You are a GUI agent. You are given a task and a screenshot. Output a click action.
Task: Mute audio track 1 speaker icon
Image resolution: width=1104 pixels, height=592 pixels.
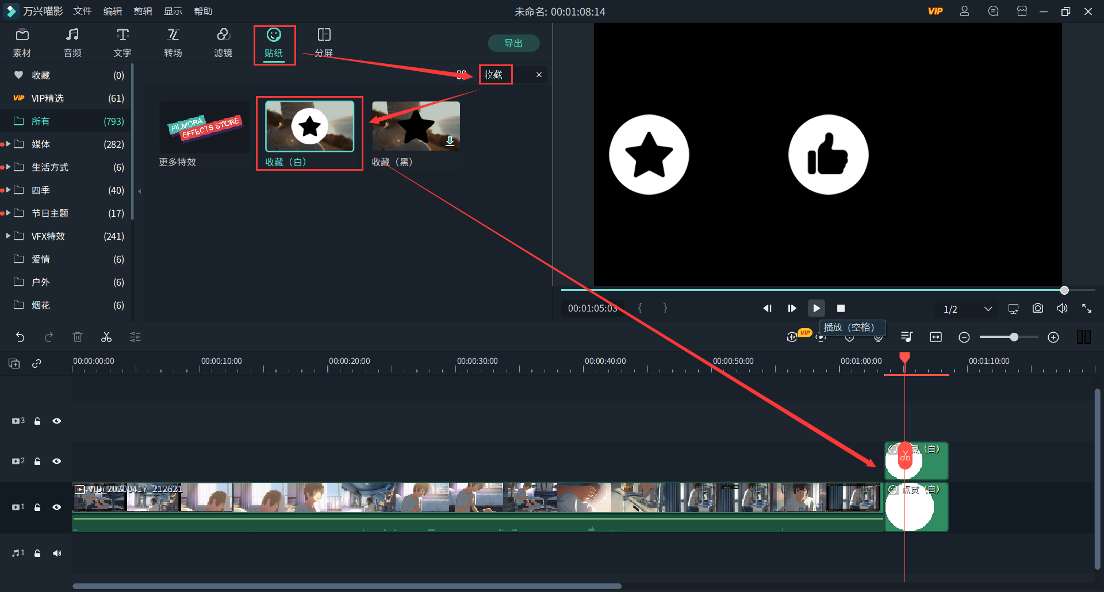57,553
